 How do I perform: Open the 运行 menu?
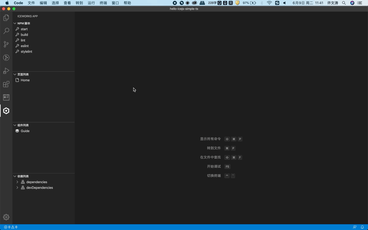click(91, 3)
